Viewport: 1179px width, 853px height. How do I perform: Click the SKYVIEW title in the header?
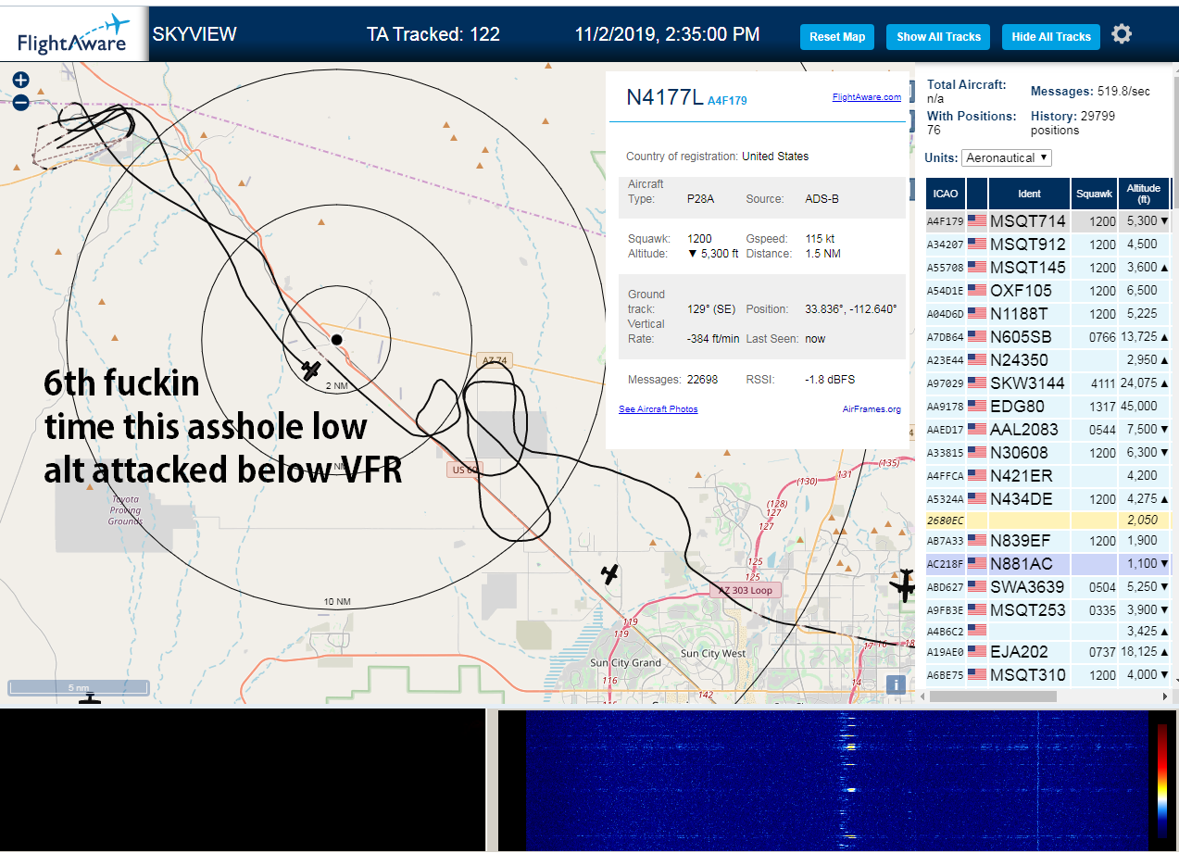pos(194,34)
